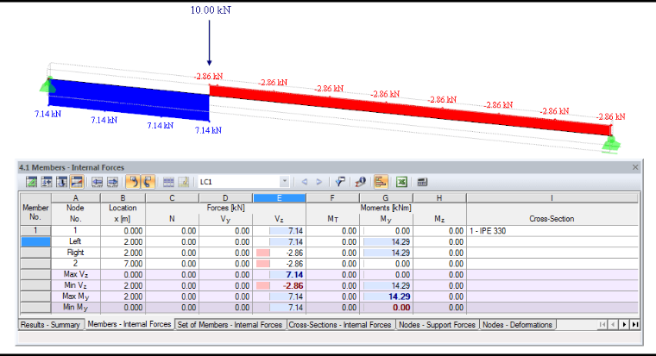Screen dimensions: 656x356
Task: Click cross-section cell '1 - IPE 330'
Action: 552,231
